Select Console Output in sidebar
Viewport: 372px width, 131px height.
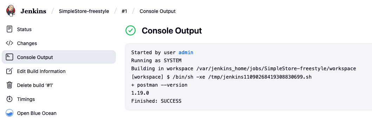pos(59,57)
